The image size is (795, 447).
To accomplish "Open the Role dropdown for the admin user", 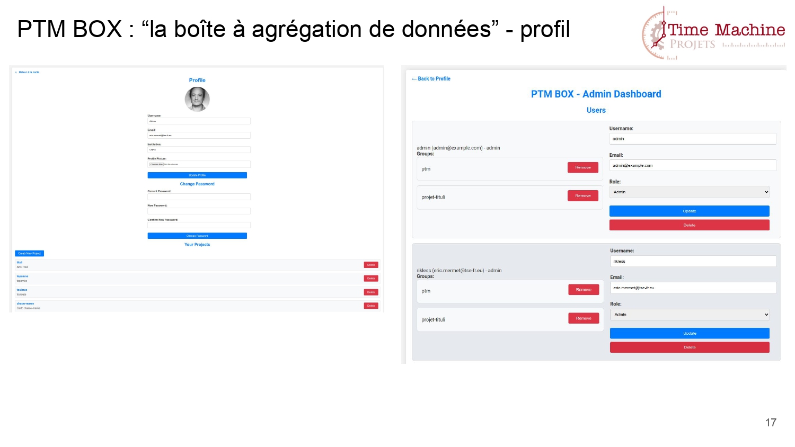I will tap(689, 192).
